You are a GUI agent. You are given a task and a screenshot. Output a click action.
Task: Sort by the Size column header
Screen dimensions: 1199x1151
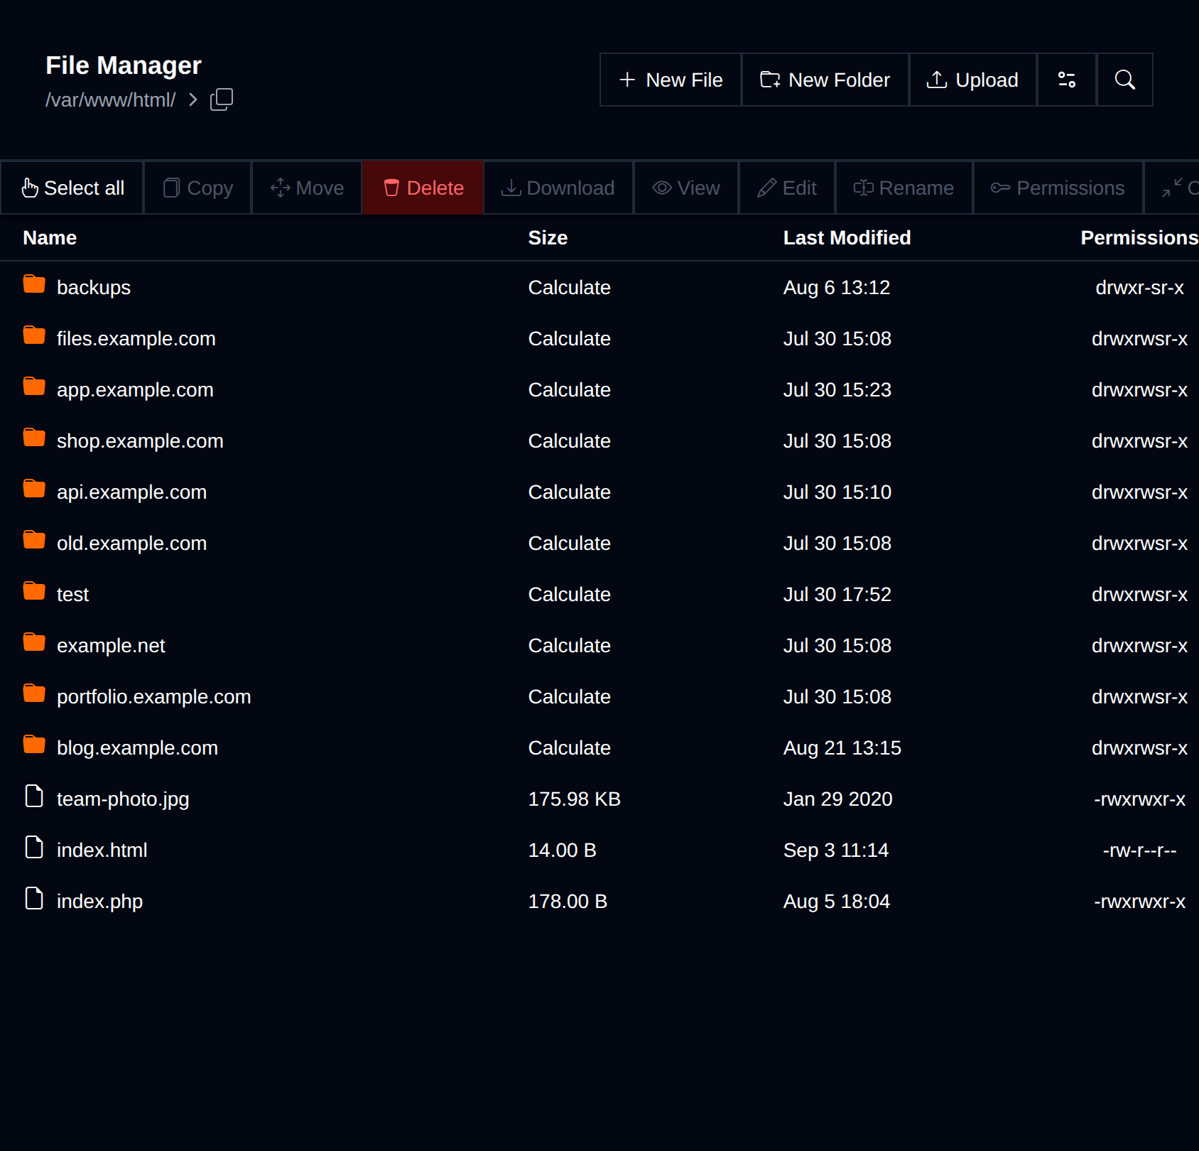(x=548, y=238)
